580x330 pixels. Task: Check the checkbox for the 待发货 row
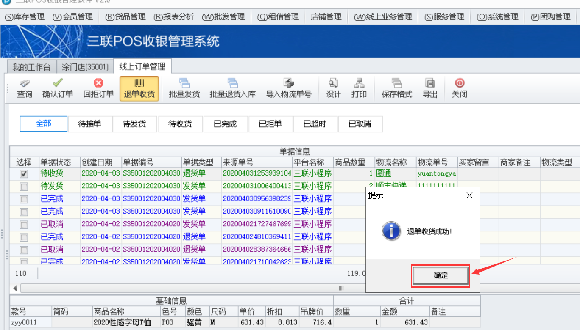pos(24,187)
